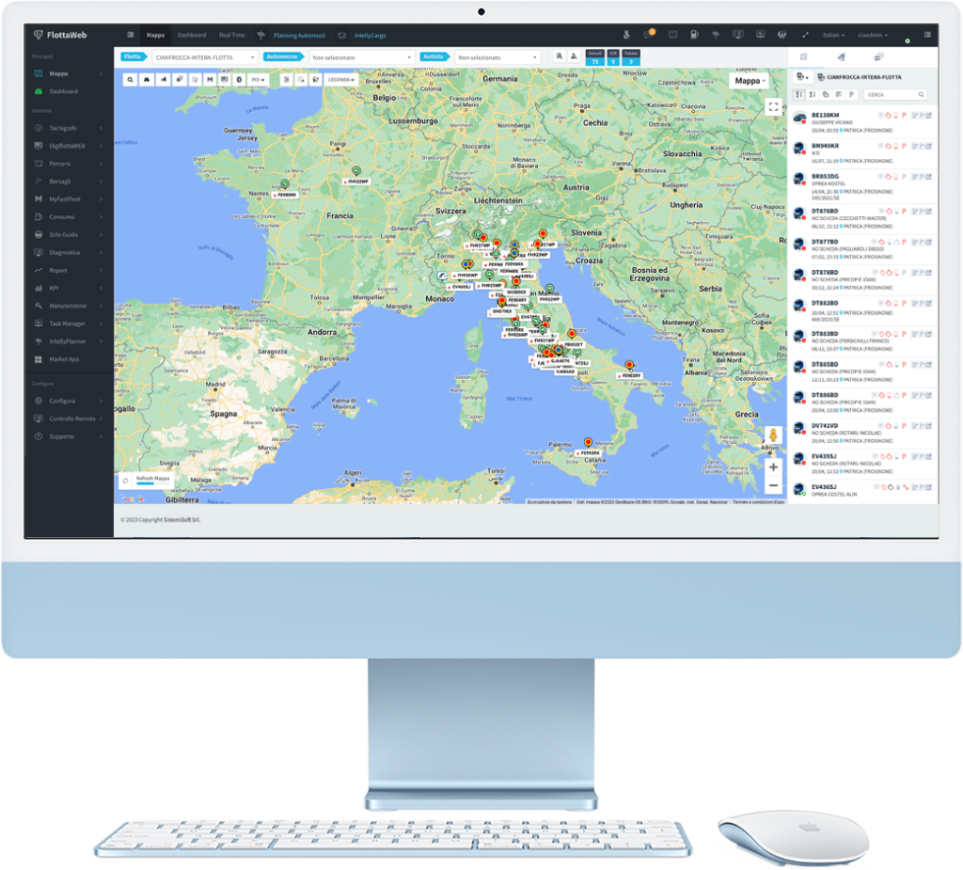Viewport: 963px width, 870px height.
Task: Zoom in the map with plus button
Action: (773, 467)
